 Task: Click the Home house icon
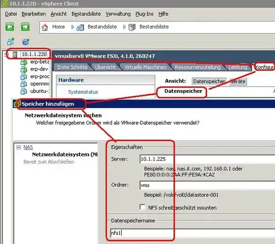click(x=45, y=27)
